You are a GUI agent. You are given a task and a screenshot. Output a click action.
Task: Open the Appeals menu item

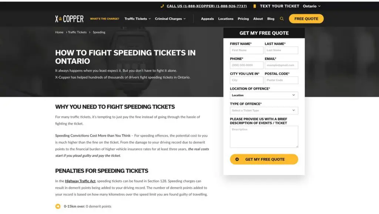(207, 19)
